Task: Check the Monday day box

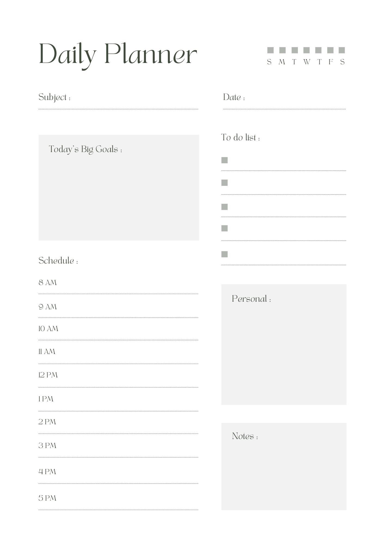Action: click(x=282, y=50)
